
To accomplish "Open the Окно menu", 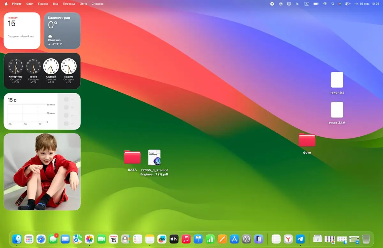I will [x=83, y=4].
